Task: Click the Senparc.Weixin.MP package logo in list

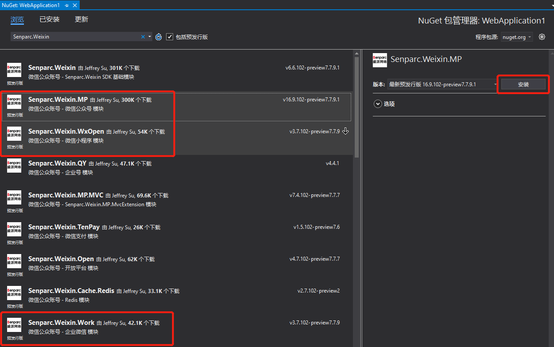Action: pos(14,102)
